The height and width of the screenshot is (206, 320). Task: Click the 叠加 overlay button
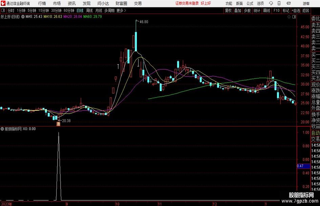[x=238, y=10]
